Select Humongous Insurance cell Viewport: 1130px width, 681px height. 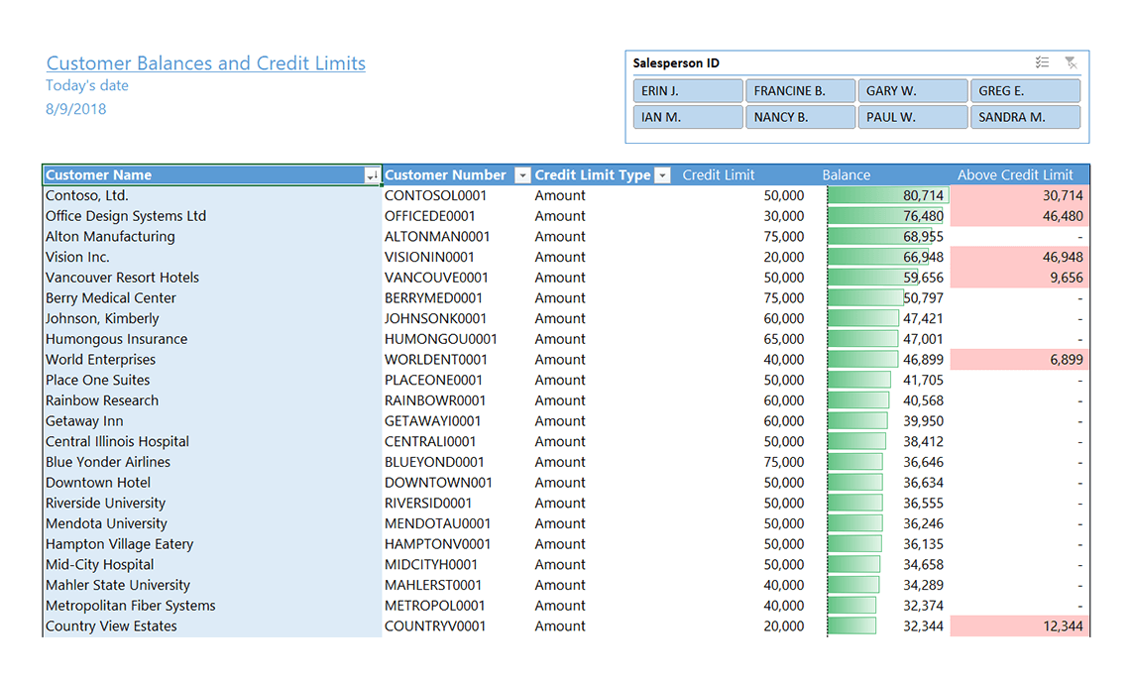click(x=212, y=339)
